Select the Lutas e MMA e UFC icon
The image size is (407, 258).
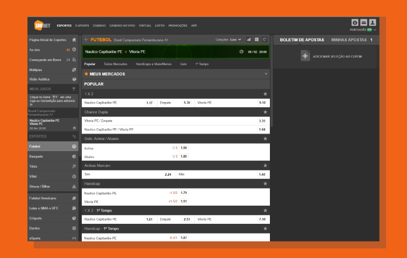pos(74,208)
